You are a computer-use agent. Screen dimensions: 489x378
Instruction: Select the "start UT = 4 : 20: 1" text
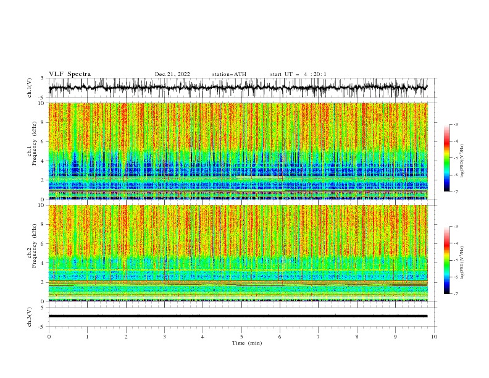pyautogui.click(x=298, y=74)
